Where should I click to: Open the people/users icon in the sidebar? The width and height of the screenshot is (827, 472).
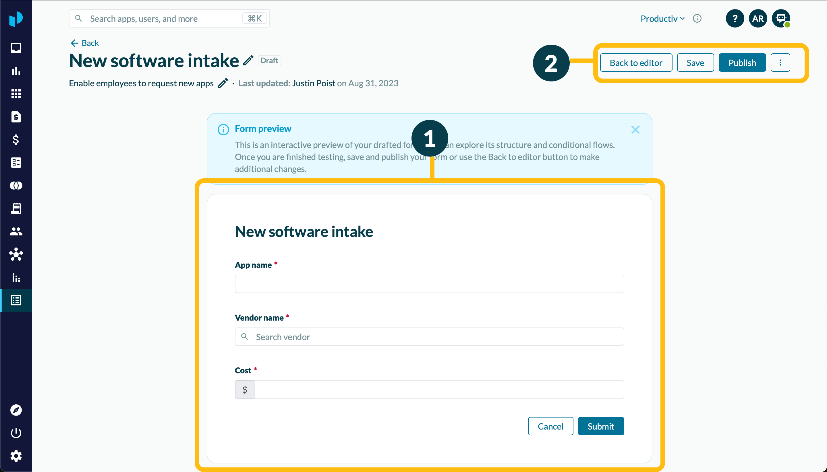[16, 231]
